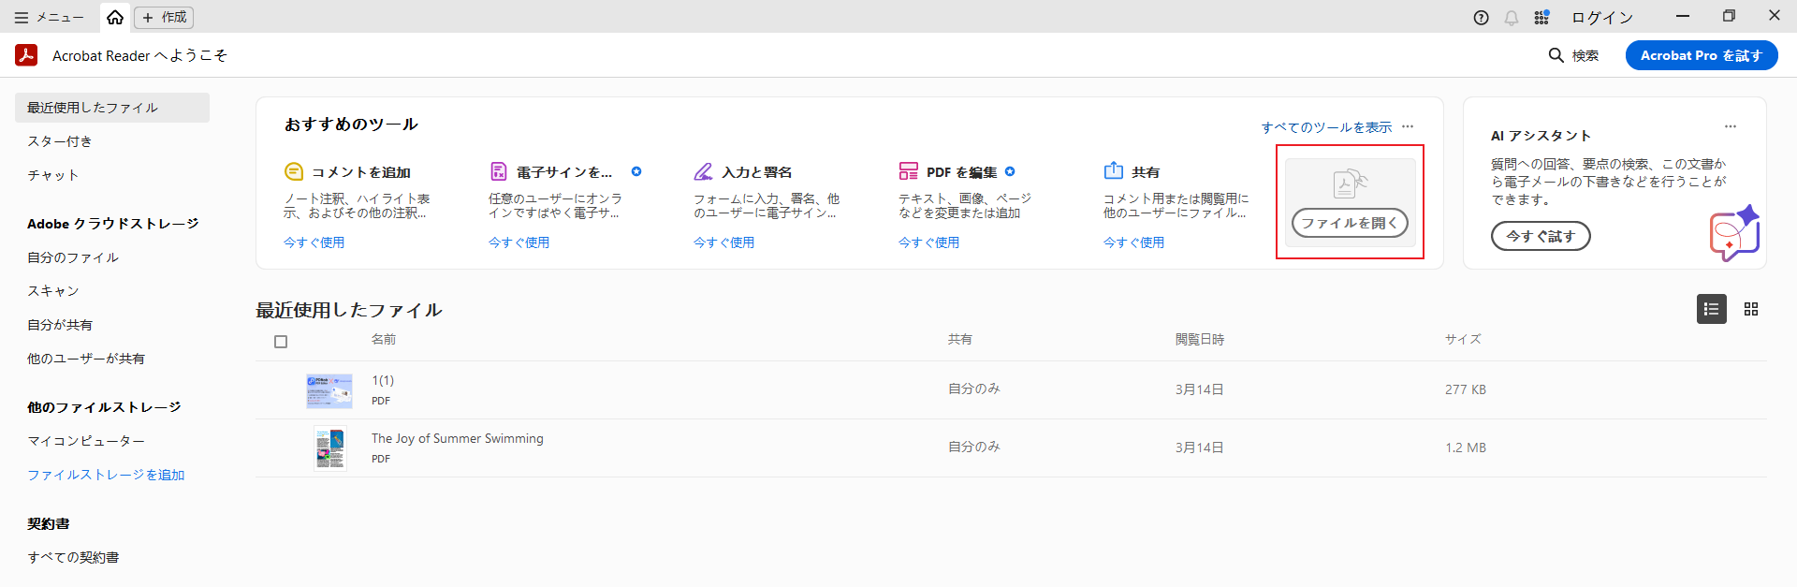This screenshot has height=587, width=1797.
Task: Open the AI アシスタント options ellipsis
Action: tap(1731, 126)
